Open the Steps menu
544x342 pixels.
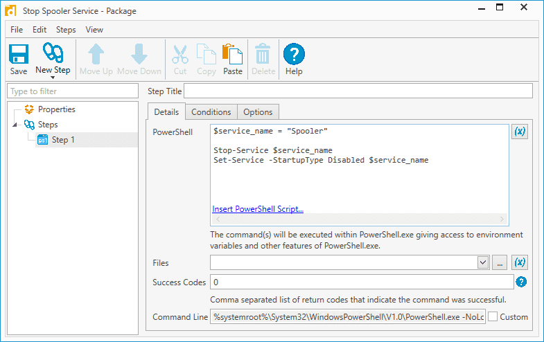click(66, 30)
